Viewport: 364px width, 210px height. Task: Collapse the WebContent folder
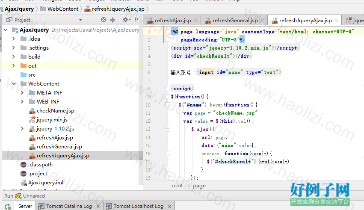pos(14,84)
